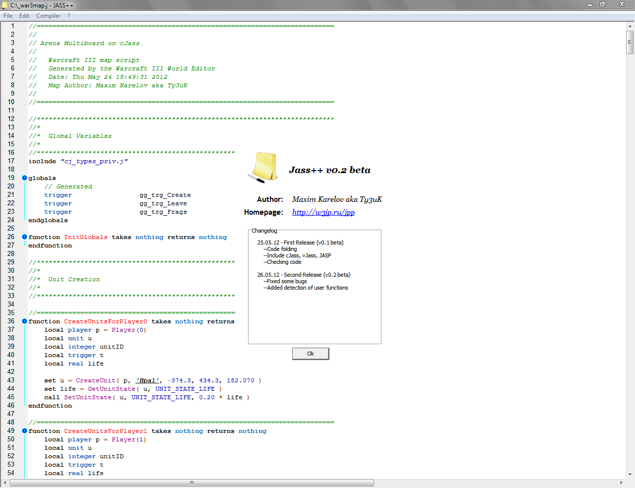635x488 pixels.
Task: Click the "CreateUnit" function call
Action: 96,380
